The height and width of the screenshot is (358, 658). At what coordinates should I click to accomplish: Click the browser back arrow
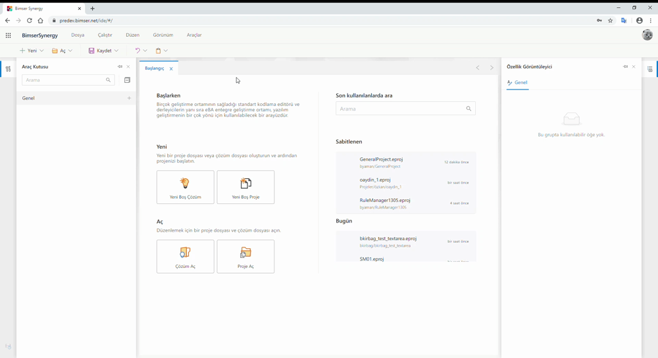pyautogui.click(x=7, y=20)
